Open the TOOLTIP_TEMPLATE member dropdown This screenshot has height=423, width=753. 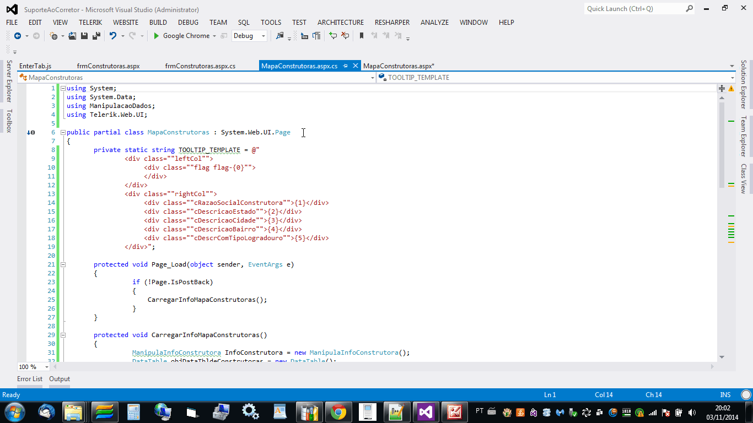pos(732,78)
